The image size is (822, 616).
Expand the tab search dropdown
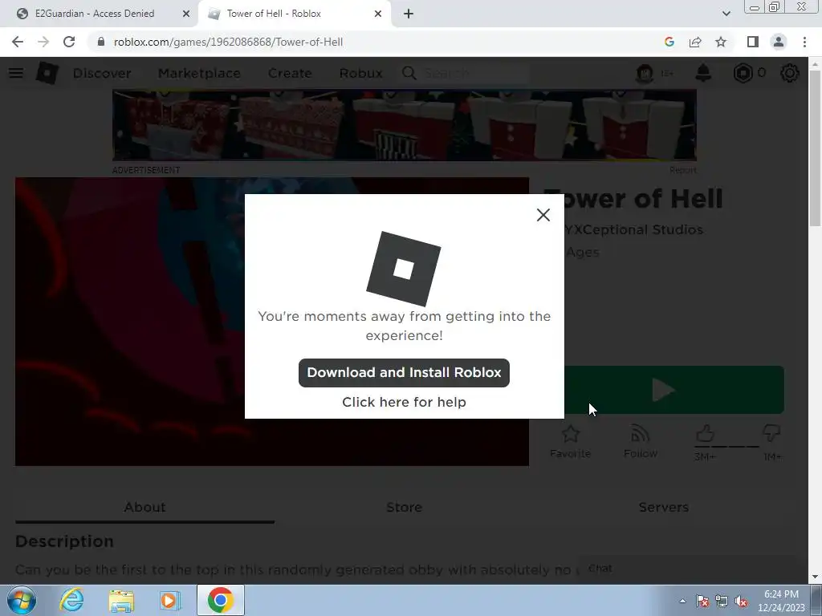tap(726, 14)
